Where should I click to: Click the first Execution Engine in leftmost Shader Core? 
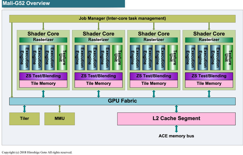click(24, 56)
